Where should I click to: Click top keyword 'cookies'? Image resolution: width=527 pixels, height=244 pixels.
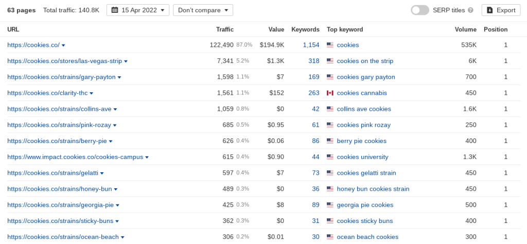click(x=348, y=45)
